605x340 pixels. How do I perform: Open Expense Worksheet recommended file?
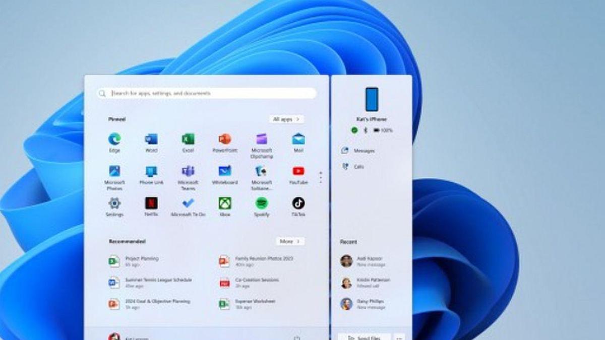[247, 304]
